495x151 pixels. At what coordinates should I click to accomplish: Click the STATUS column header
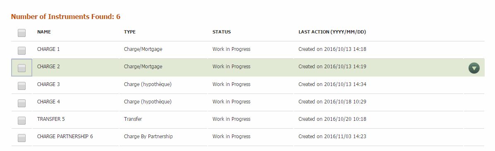coord(222,32)
